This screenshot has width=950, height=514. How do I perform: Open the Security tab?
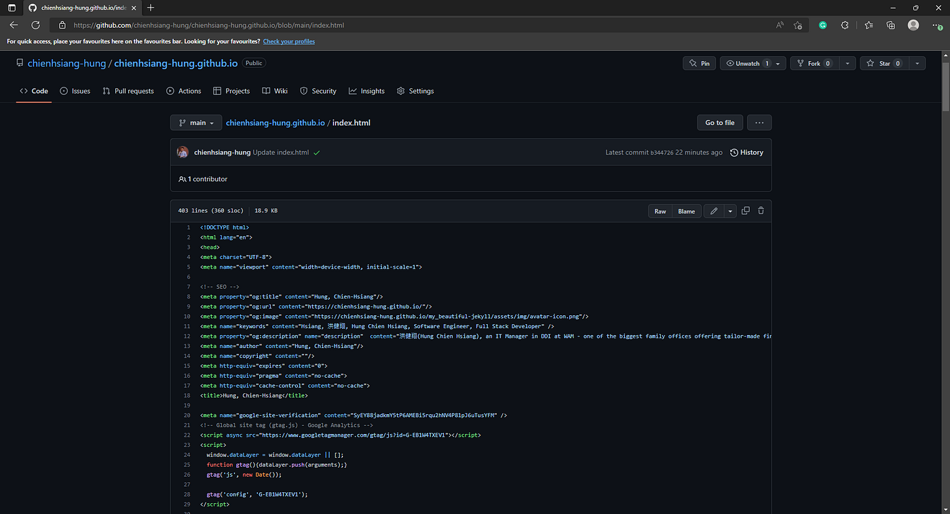click(318, 91)
